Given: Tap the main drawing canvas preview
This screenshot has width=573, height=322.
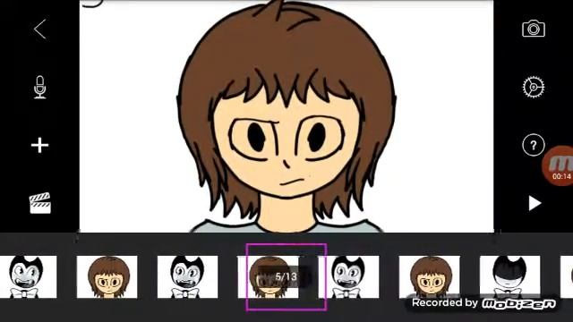Looking at the screenshot, I should 286,116.
